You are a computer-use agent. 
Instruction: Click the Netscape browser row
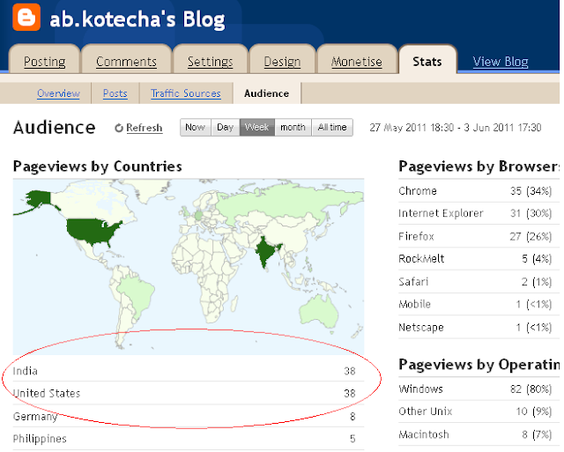(x=479, y=327)
